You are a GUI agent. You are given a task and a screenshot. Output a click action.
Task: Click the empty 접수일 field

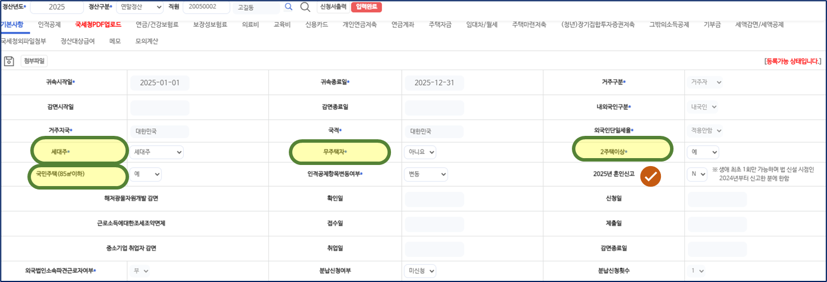point(434,223)
